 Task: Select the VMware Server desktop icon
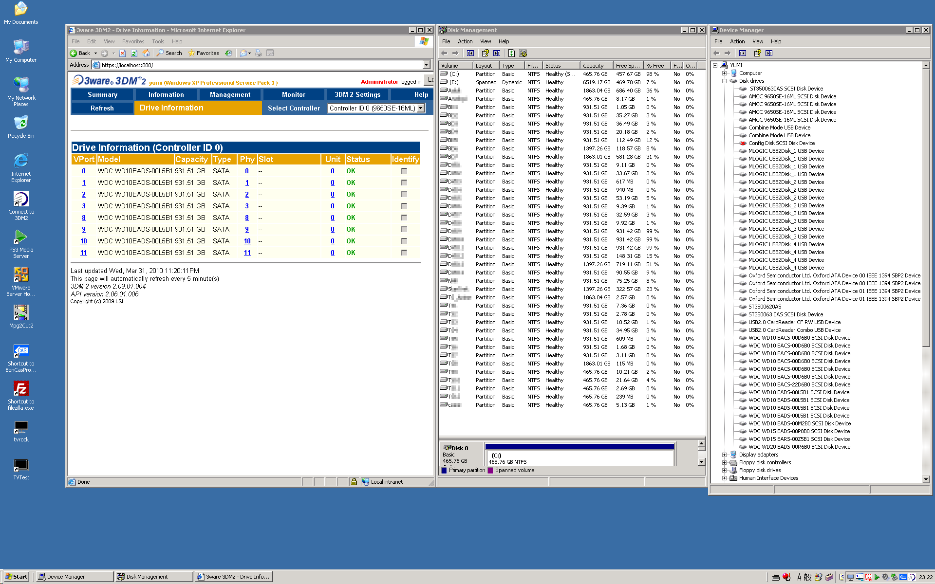[21, 282]
